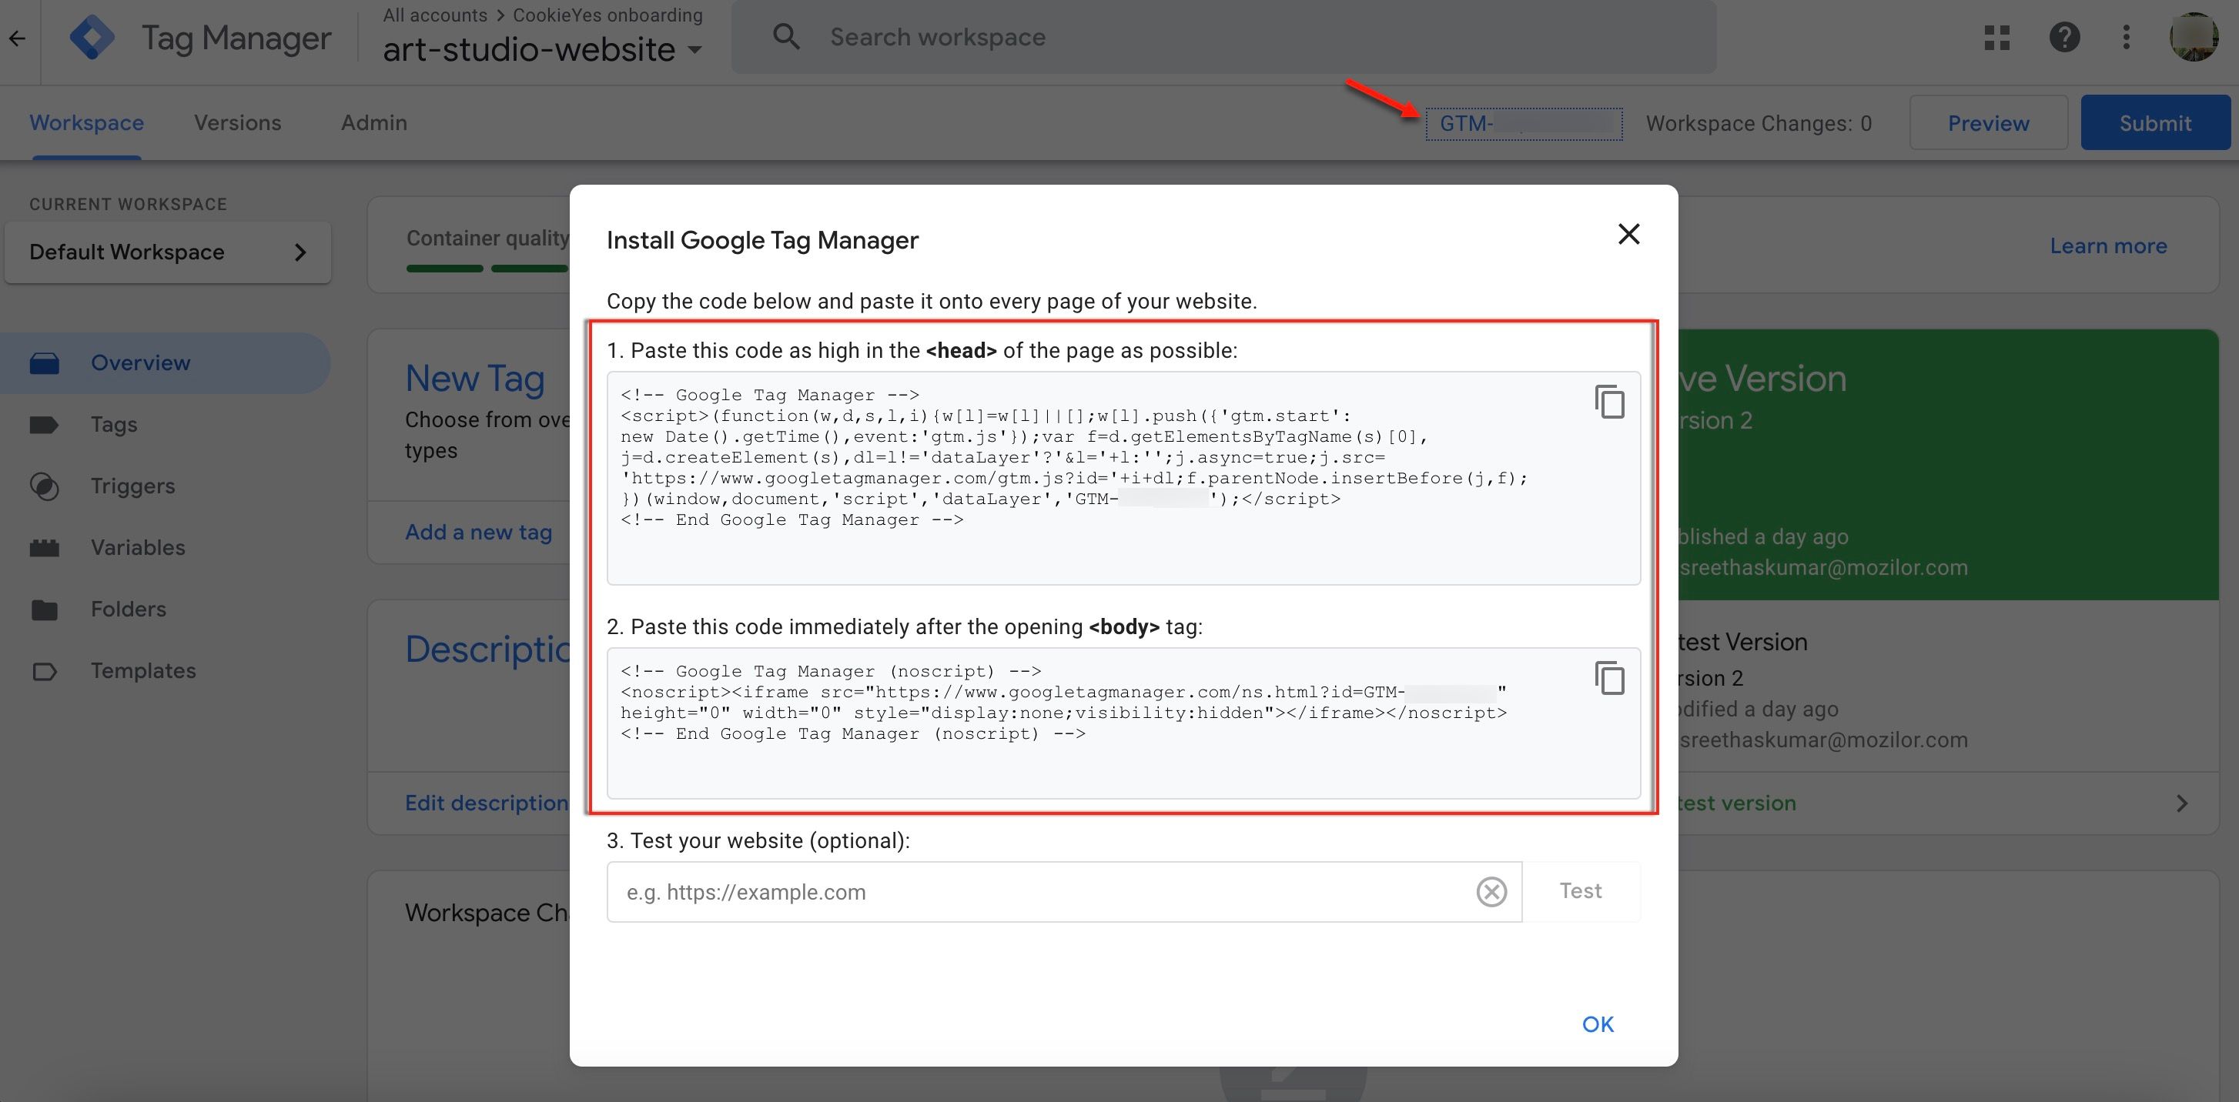The image size is (2239, 1102).
Task: Click the CookieYes onboarding breadcrumb
Action: (x=607, y=15)
